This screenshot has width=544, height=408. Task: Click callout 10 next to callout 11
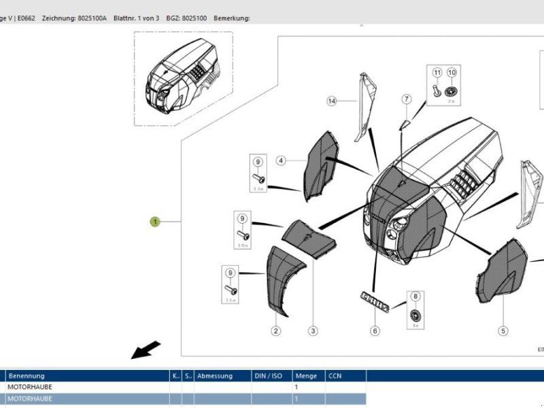click(452, 73)
